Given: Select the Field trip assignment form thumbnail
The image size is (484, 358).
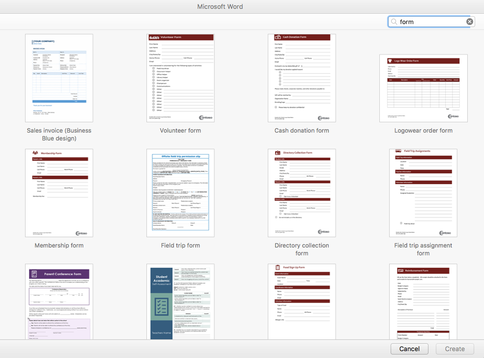Looking at the screenshot, I should coord(423,193).
